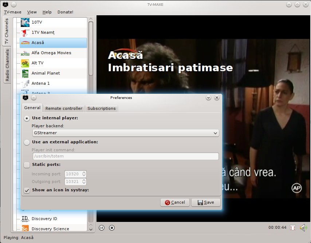Screen dimensions: 311x243
Task: Close the Preferences dialog
Action: click(x=217, y=98)
